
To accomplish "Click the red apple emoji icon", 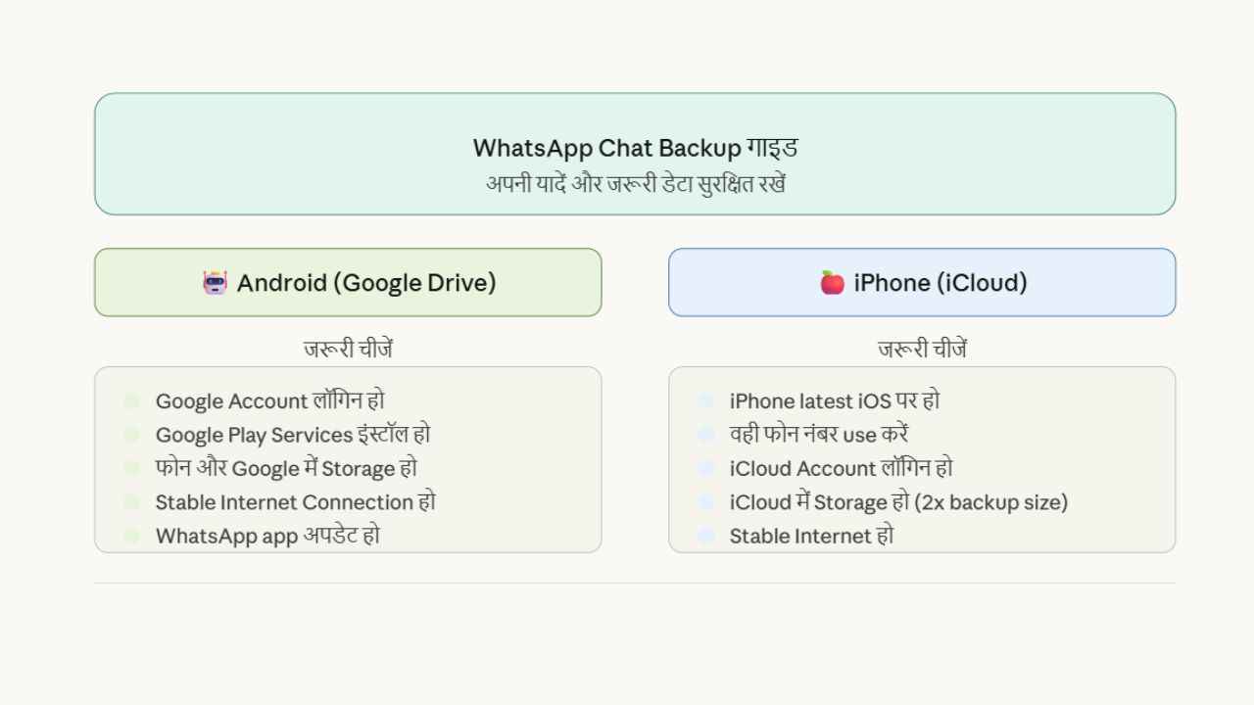I will click(x=832, y=283).
